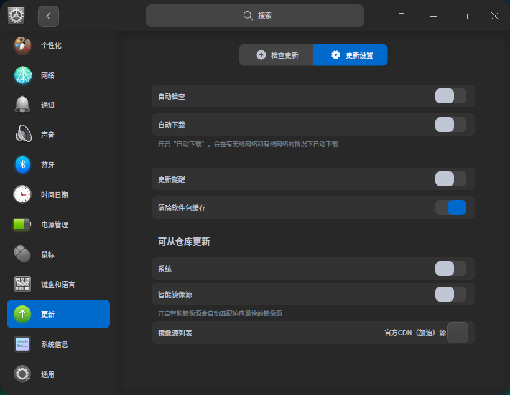This screenshot has height=395, width=510.
Task: Disable the 清除软件包缓存 switch
Action: [451, 207]
